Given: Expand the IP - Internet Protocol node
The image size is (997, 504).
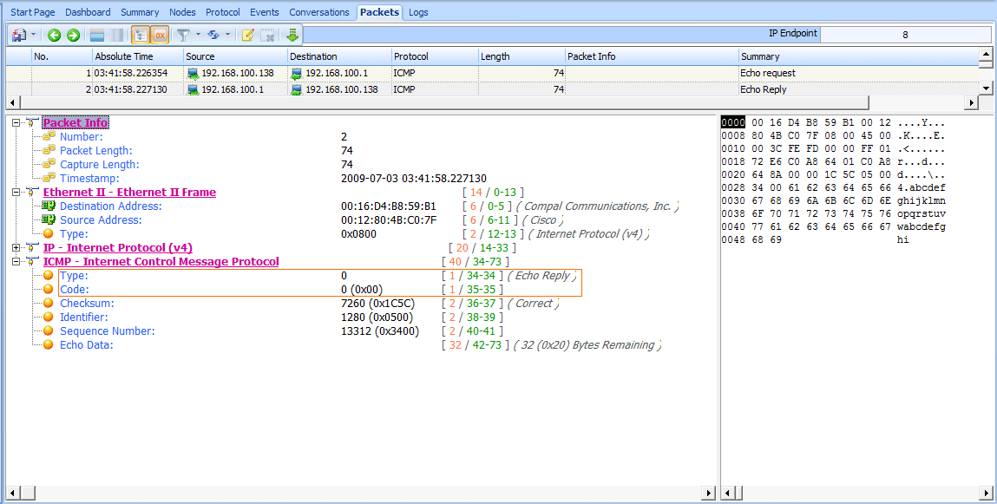Looking at the screenshot, I should pyautogui.click(x=16, y=248).
